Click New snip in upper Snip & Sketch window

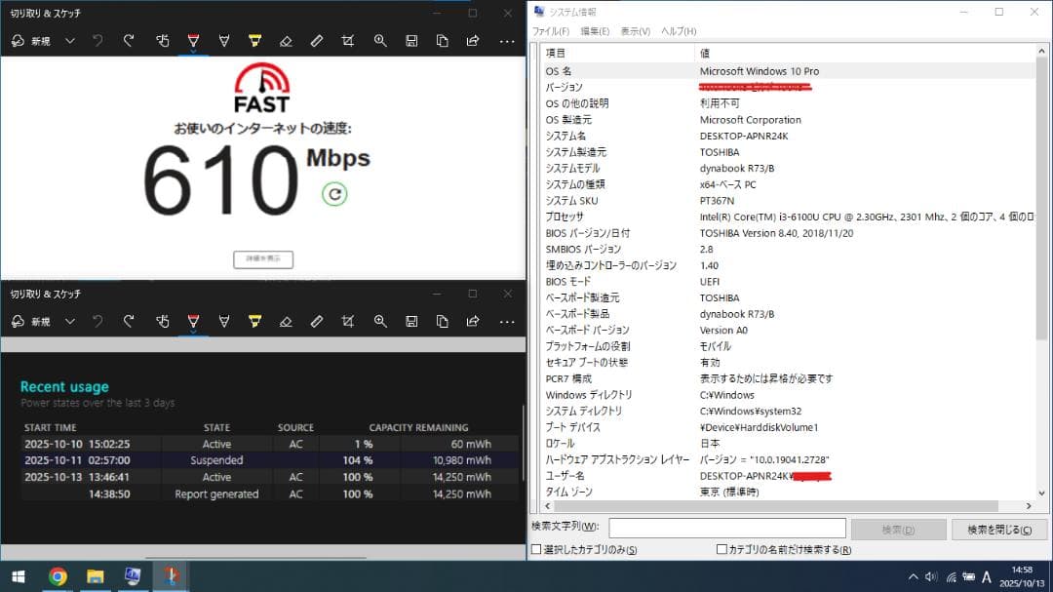coord(31,41)
